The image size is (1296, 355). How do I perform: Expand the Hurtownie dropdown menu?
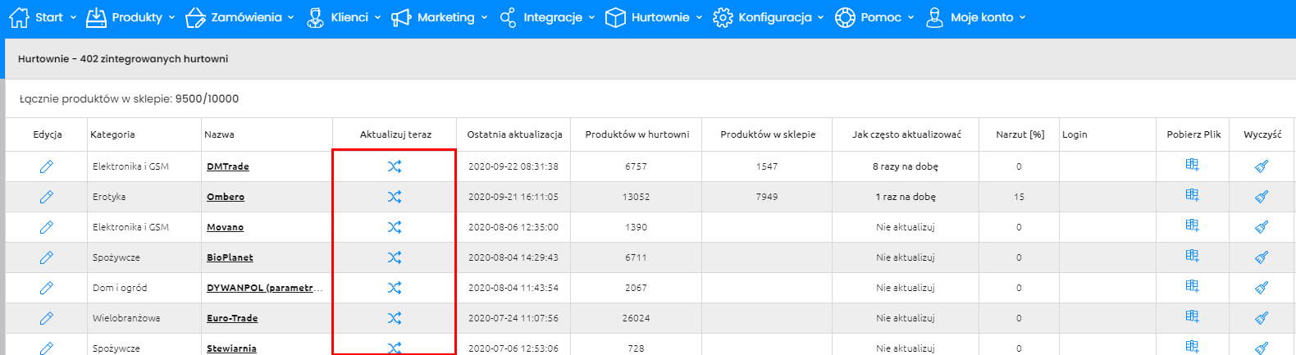click(x=654, y=17)
